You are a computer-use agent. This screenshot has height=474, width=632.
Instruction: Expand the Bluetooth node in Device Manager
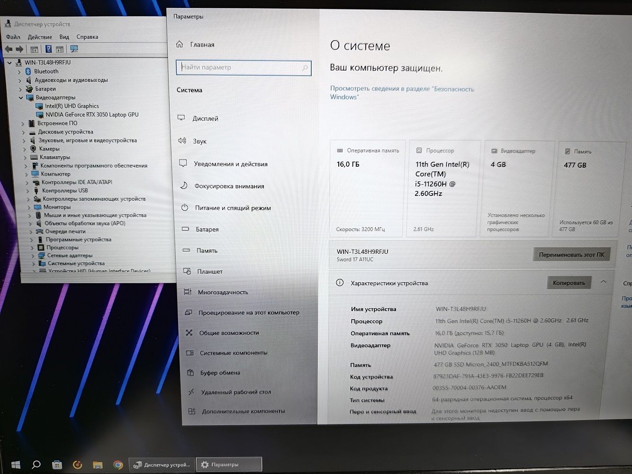click(19, 72)
